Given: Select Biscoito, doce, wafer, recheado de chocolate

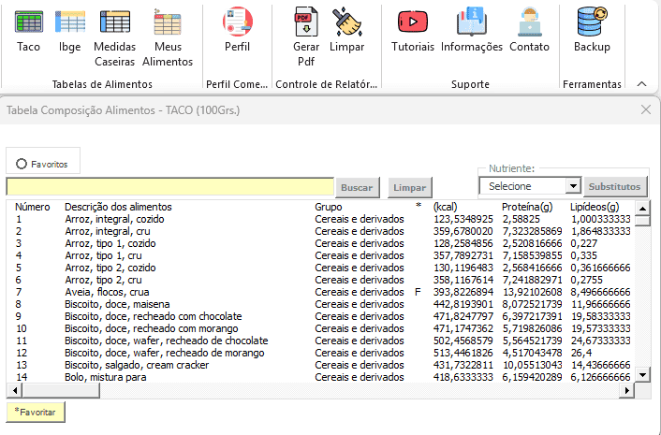Looking at the screenshot, I should (320, 341).
